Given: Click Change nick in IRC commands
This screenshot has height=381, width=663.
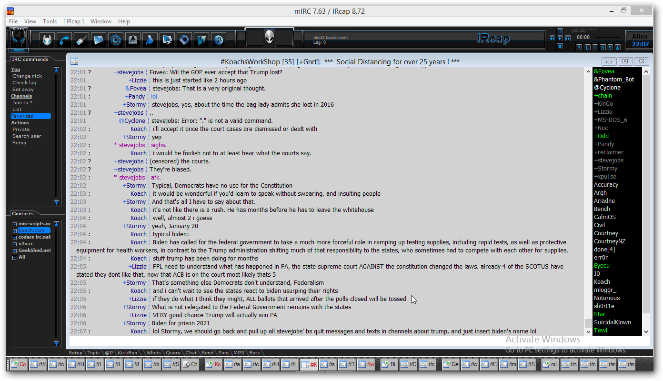Looking at the screenshot, I should [27, 76].
